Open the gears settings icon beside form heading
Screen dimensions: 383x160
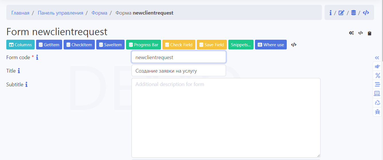point(351,33)
